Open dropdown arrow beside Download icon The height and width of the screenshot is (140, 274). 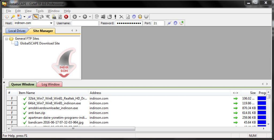coord(80,17)
